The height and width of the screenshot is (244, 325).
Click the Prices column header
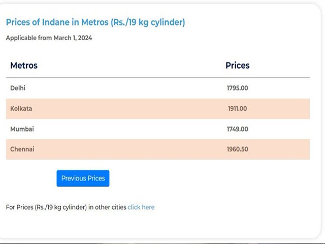coord(238,66)
